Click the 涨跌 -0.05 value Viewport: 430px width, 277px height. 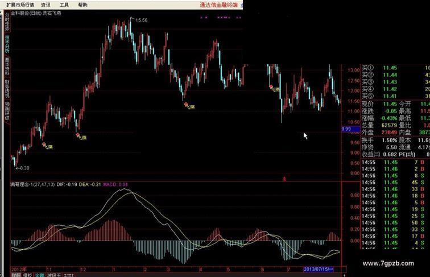coord(391,111)
